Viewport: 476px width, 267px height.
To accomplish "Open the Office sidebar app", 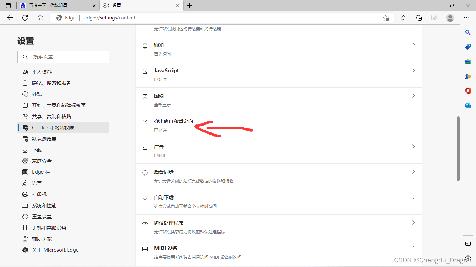I will (468, 90).
